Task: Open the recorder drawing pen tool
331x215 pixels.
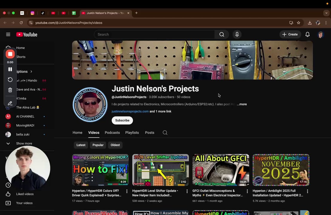Action: pos(10,103)
